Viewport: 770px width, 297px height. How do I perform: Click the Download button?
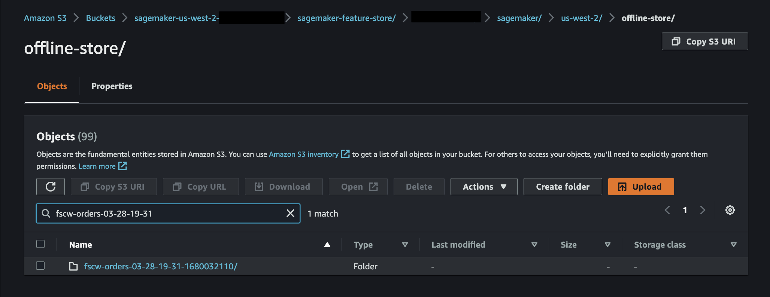284,187
